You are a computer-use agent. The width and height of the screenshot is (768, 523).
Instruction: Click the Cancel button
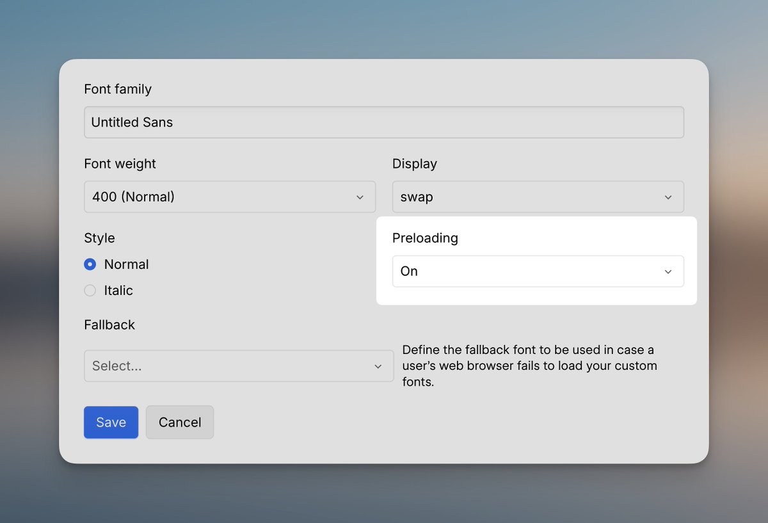pos(180,422)
